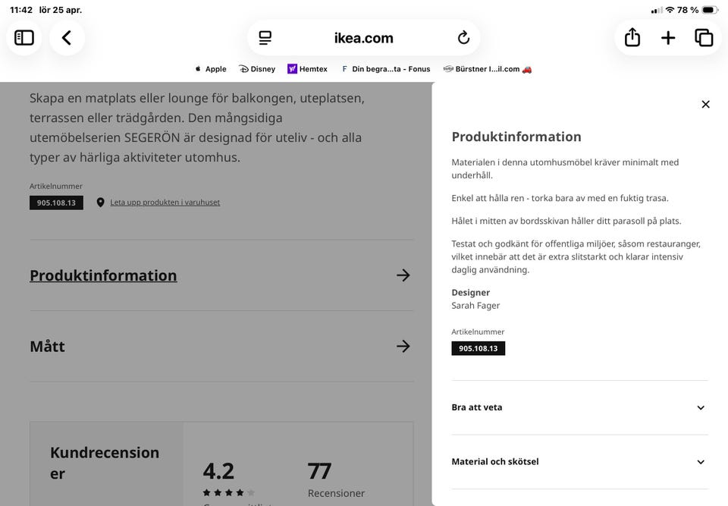Toggle the Safari sidebar panel
This screenshot has height=506, width=728.
click(24, 38)
